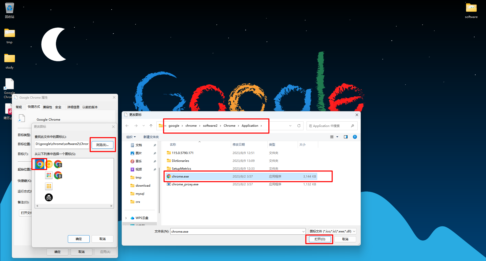Open view options dropdown arrow
The width and height of the screenshot is (486, 261).
pos(337,137)
